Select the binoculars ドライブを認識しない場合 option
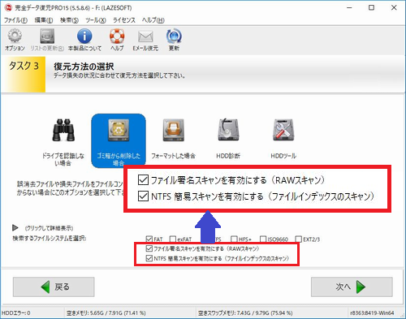 (63, 130)
